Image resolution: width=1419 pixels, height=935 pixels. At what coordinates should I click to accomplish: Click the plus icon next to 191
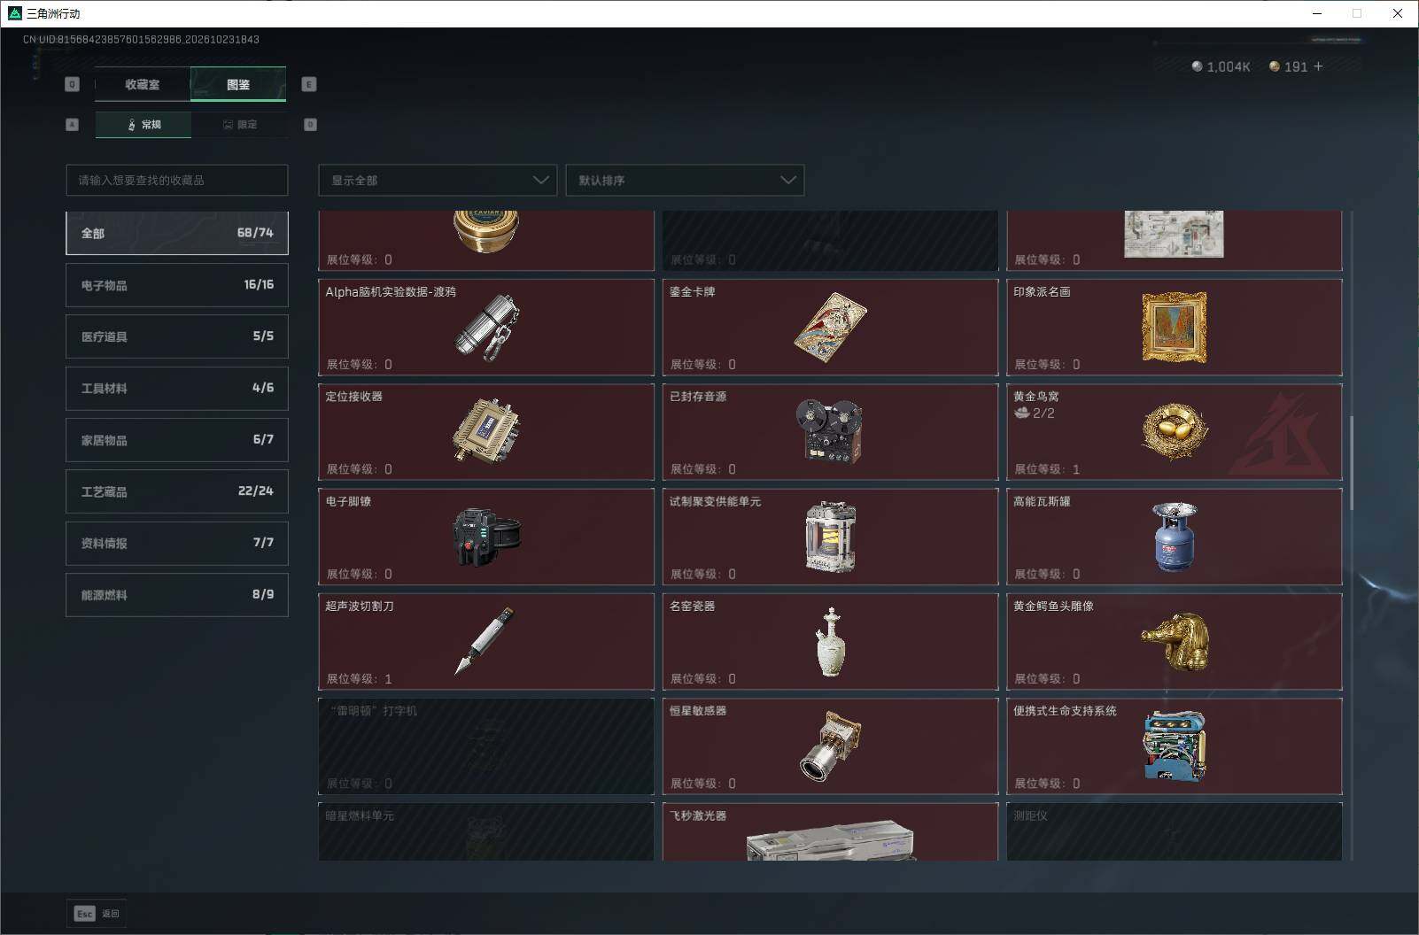point(1319,66)
